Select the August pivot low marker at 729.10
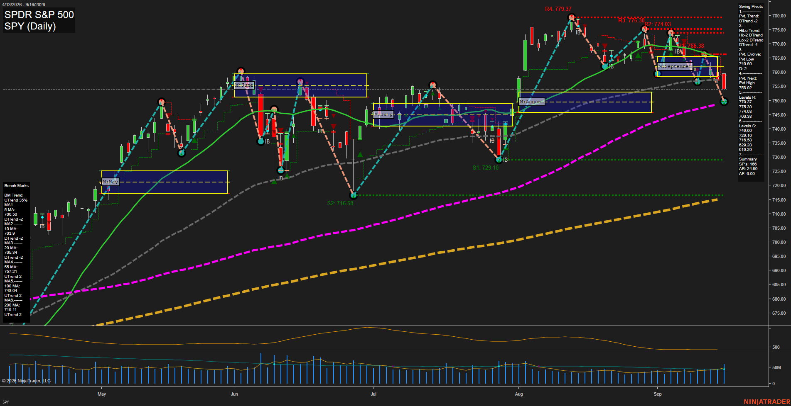Viewport: 791px width, 406px height. [x=499, y=159]
